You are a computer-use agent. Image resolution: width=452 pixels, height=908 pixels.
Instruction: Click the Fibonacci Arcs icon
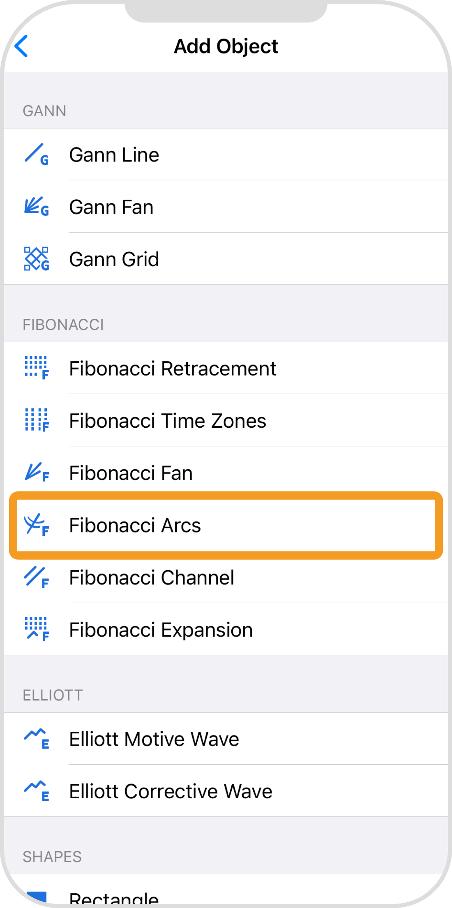coord(36,525)
